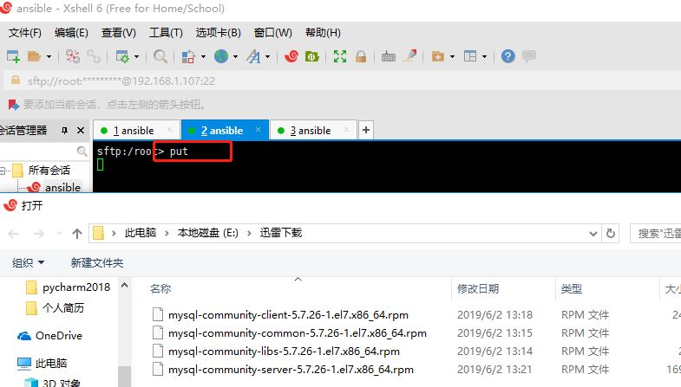Sort files by 修改日期 column header

click(478, 288)
